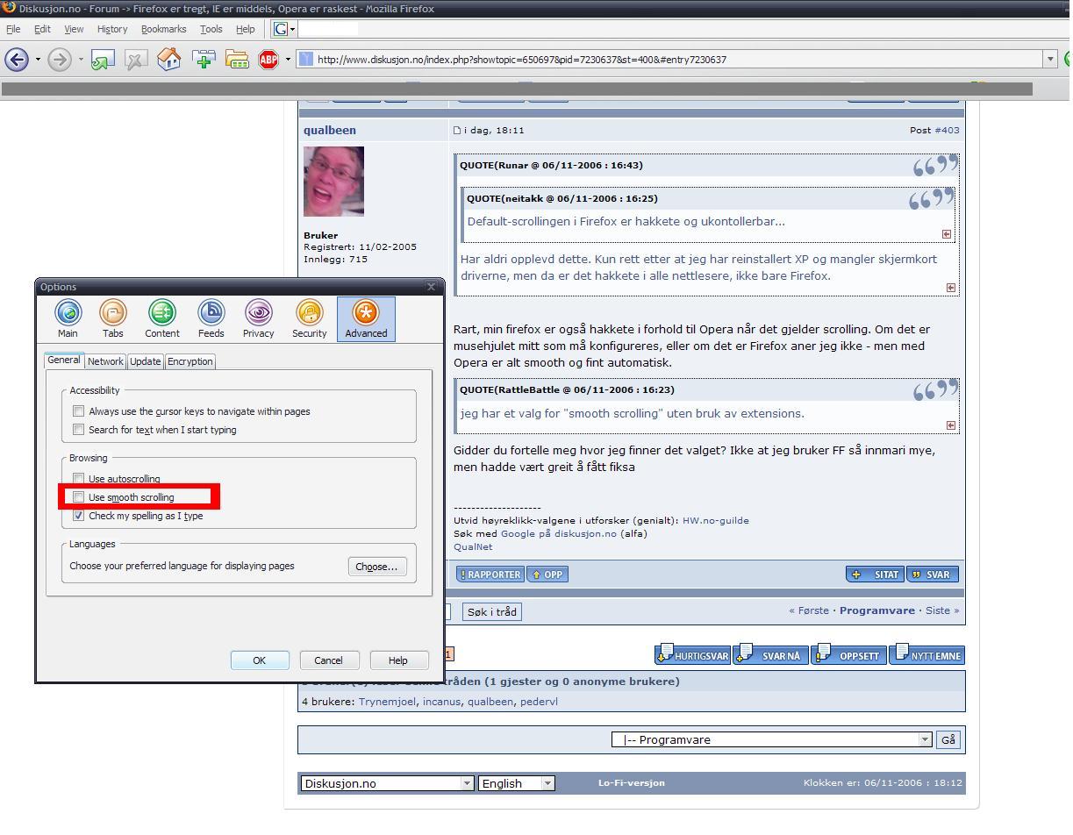Open the Diskusjon.no skin dropdown
Viewport: 1073px width, 835px height.
(x=467, y=783)
